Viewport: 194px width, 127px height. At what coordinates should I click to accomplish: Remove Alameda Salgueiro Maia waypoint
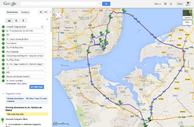tap(45, 27)
